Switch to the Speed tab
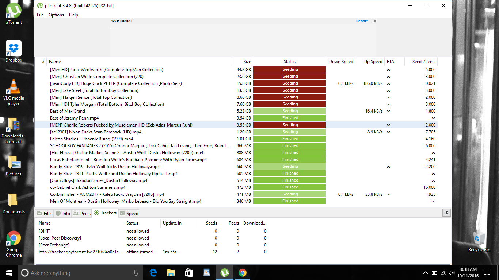This screenshot has height=280, width=499. click(x=129, y=214)
